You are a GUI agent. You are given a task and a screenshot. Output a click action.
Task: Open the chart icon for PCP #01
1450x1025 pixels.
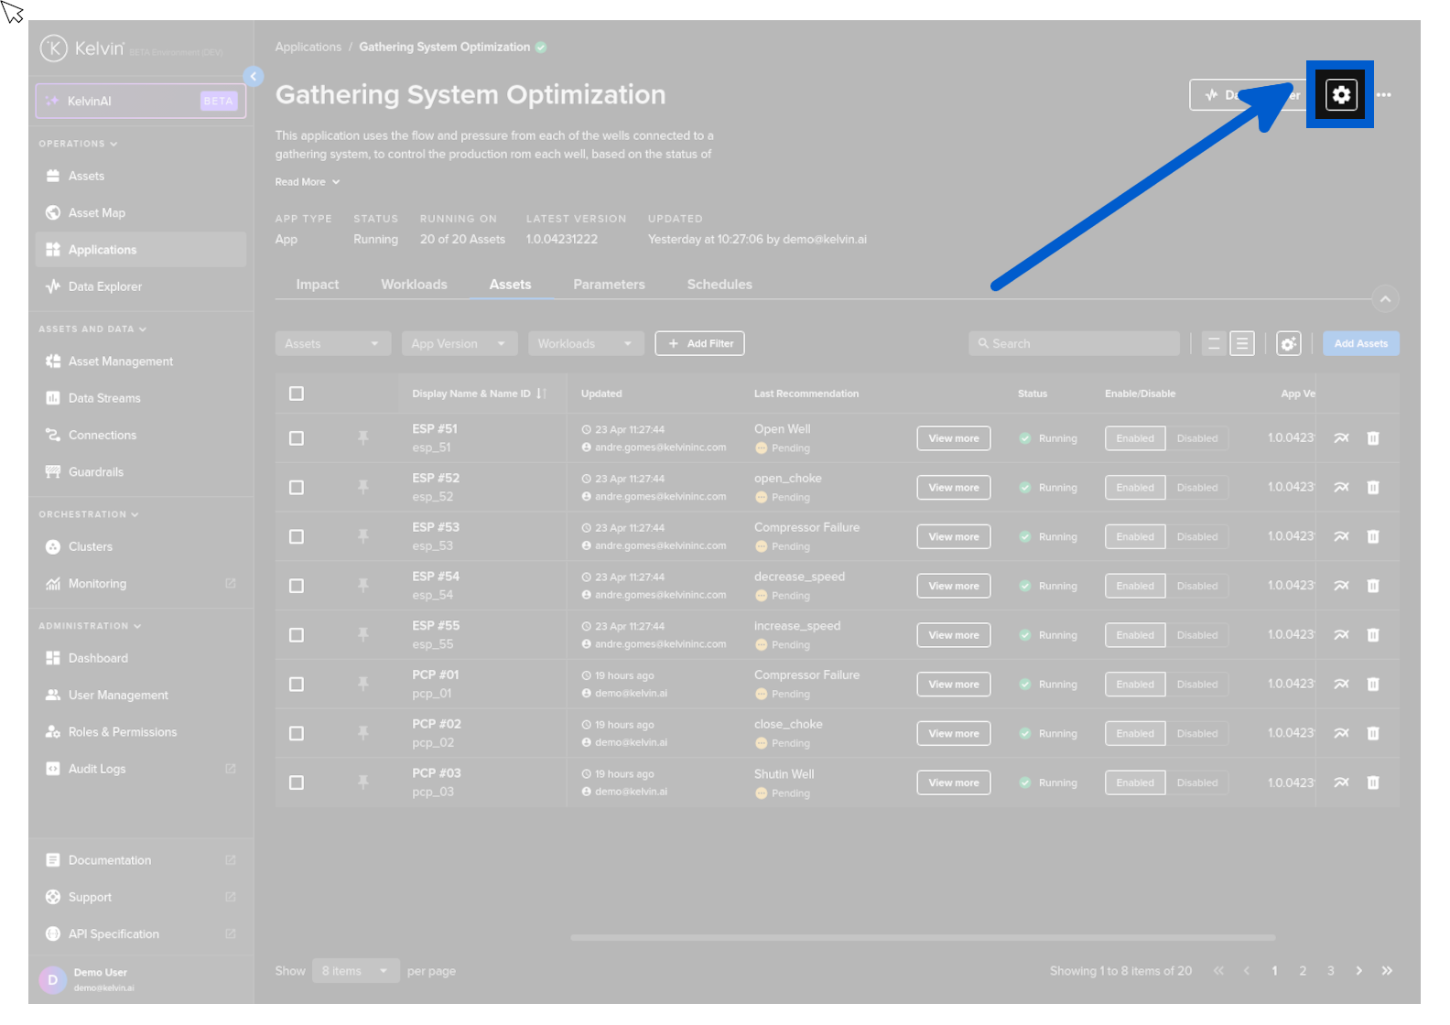[1341, 685]
